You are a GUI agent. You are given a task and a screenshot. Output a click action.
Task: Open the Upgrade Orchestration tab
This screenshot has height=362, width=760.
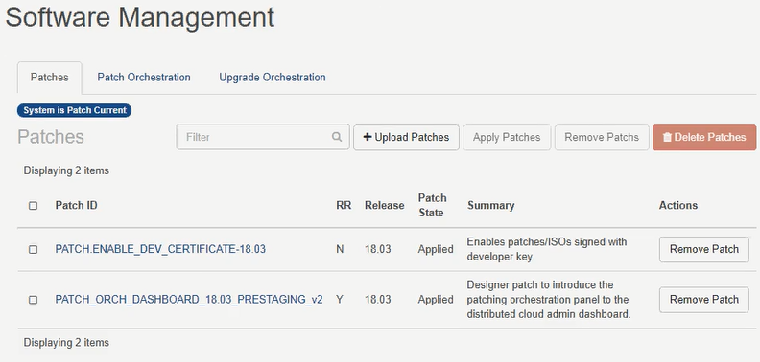[273, 78]
